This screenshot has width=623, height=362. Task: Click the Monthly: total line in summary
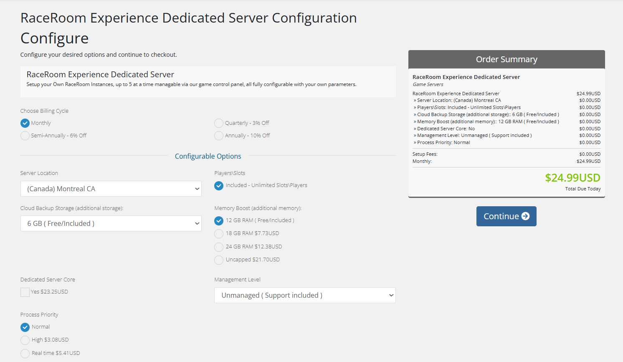coord(507,161)
